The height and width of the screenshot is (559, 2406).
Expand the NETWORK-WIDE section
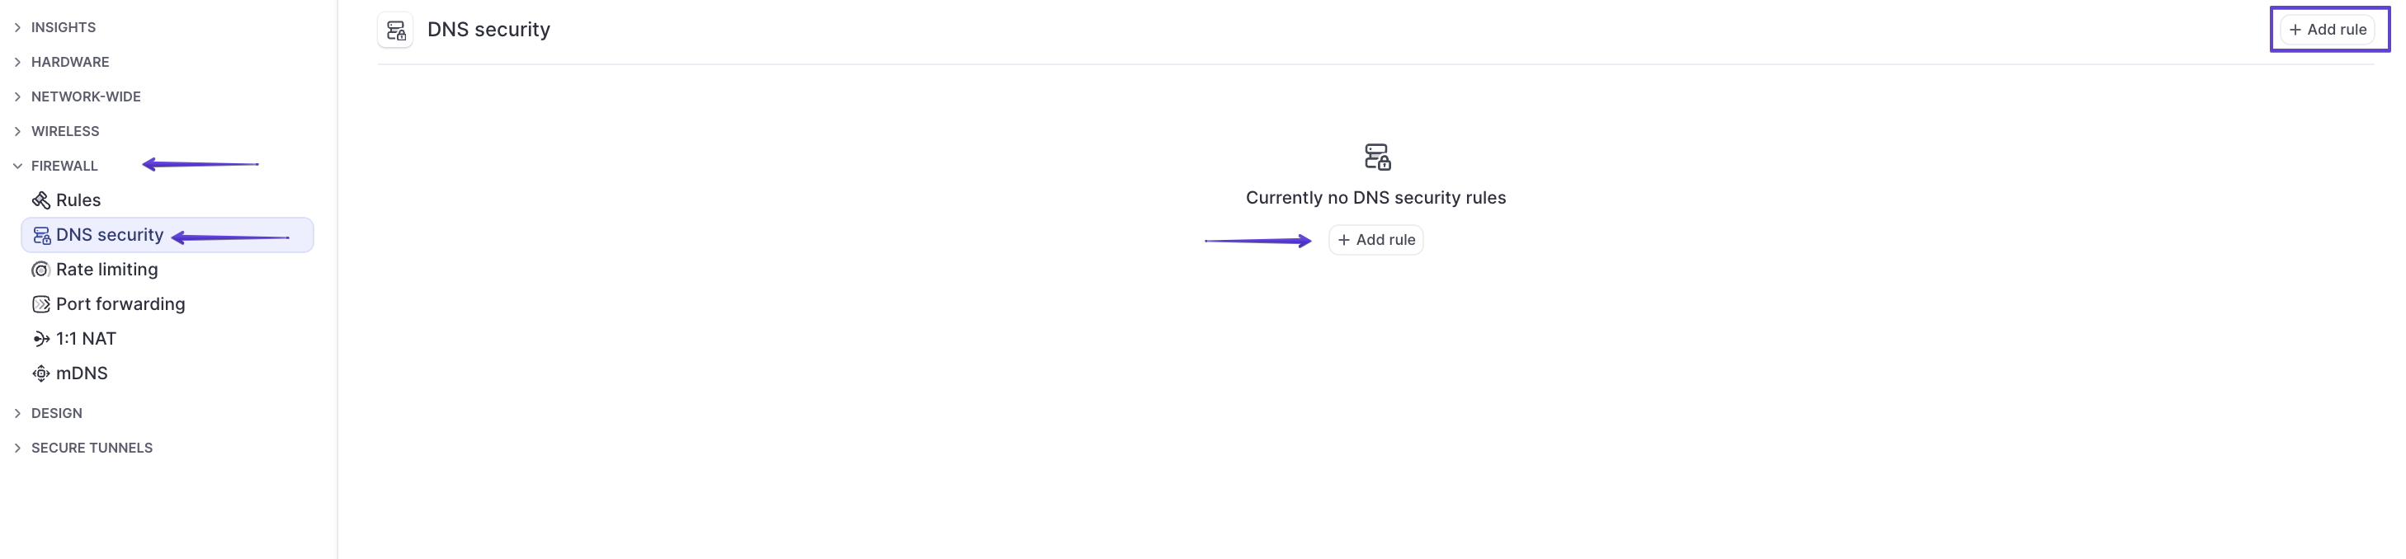[x=78, y=96]
